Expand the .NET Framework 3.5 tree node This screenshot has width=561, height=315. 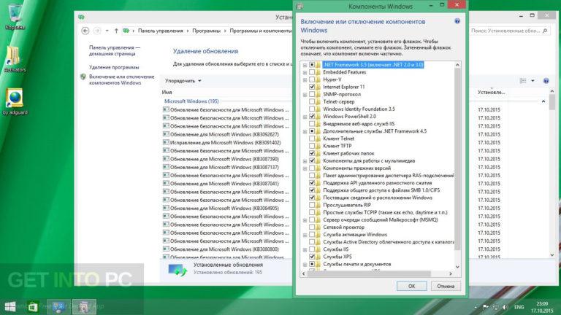coord(305,65)
